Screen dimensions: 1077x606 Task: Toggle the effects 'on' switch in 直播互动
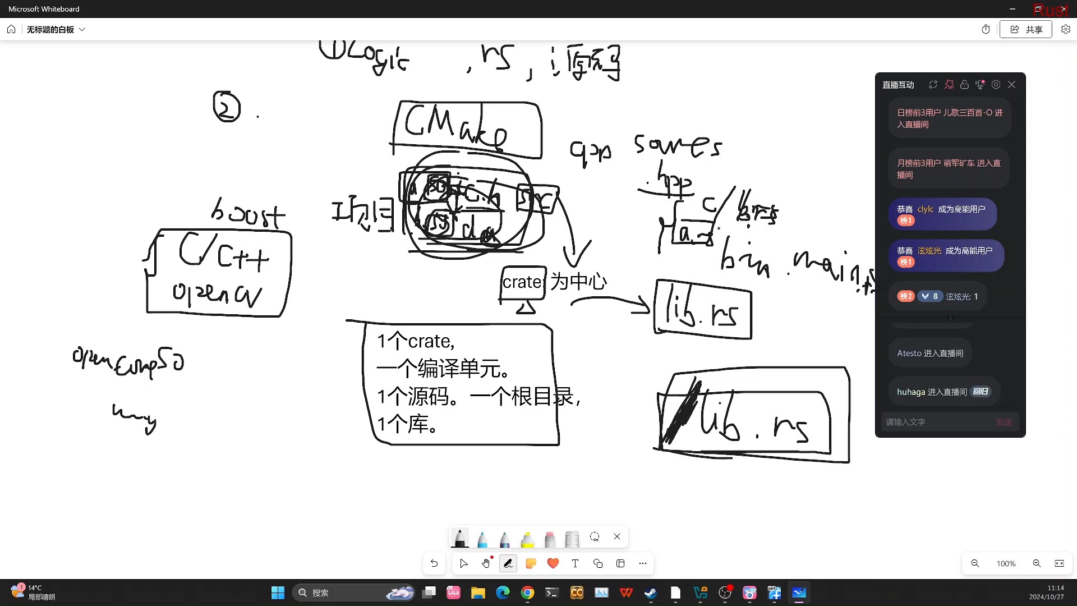[x=949, y=85]
